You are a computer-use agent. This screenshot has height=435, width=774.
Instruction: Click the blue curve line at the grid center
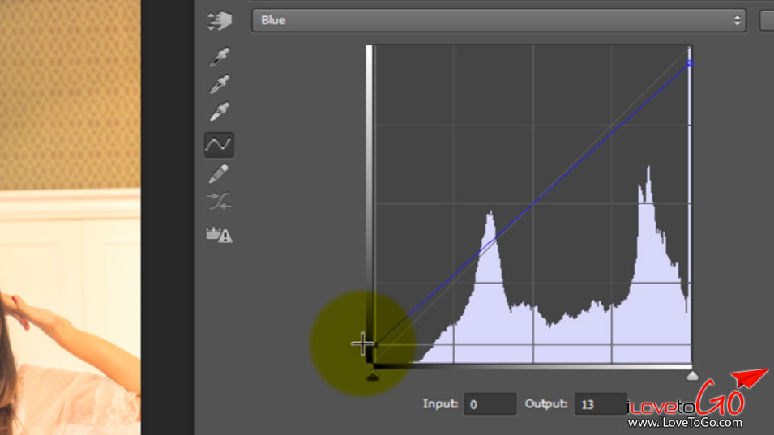[x=532, y=203]
